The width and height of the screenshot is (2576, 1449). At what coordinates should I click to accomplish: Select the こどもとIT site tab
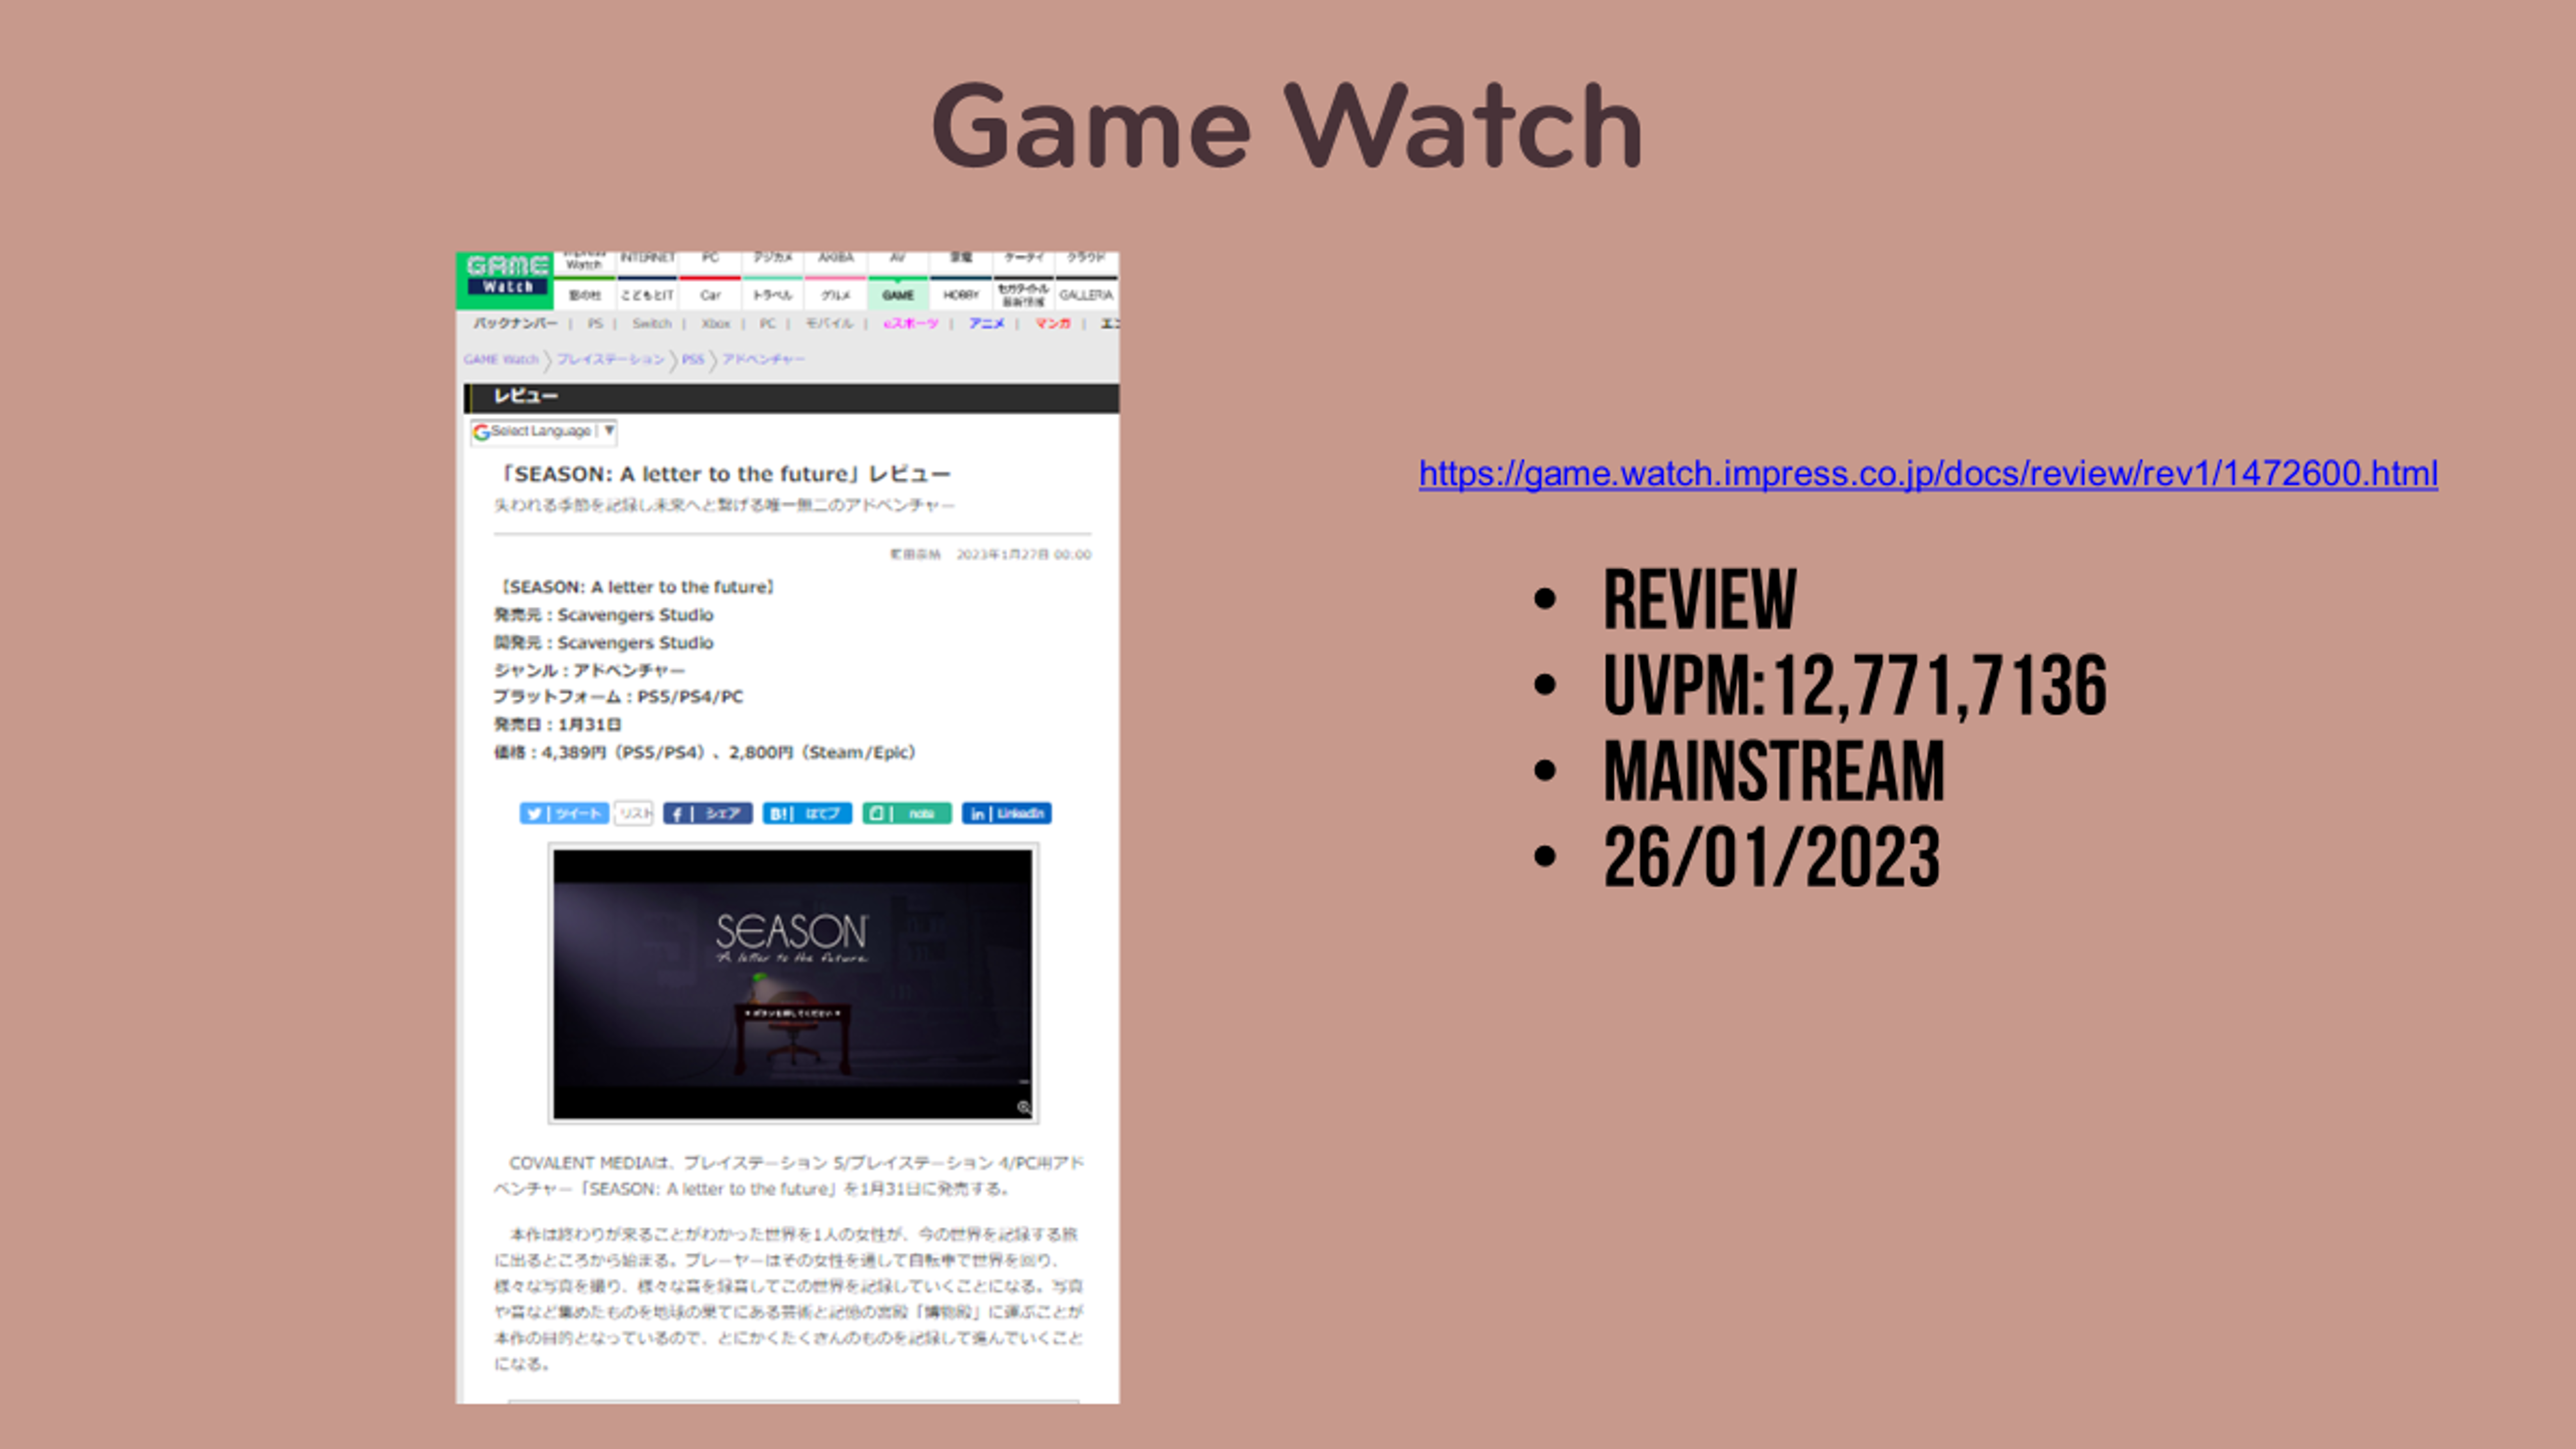tap(647, 295)
